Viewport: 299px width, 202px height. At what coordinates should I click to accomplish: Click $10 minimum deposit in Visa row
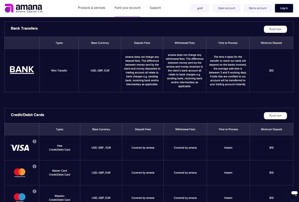point(271,148)
